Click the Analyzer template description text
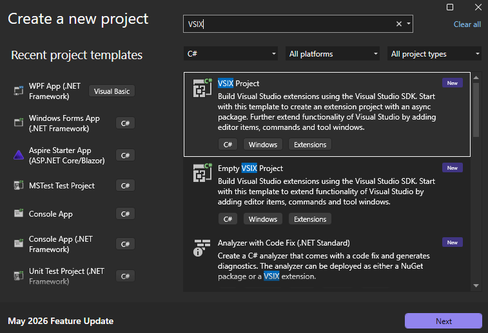488x333 pixels. 324,266
